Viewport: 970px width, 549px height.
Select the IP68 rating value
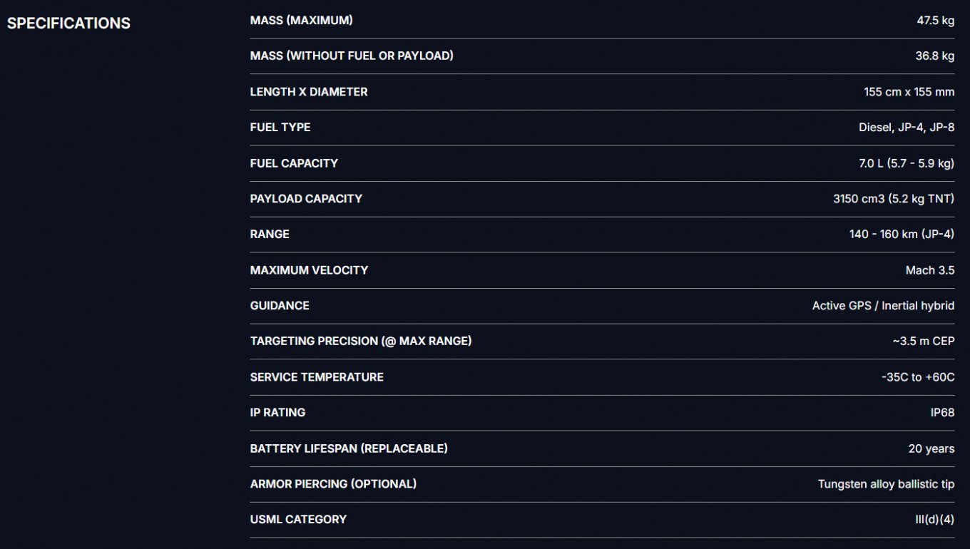[x=942, y=413]
